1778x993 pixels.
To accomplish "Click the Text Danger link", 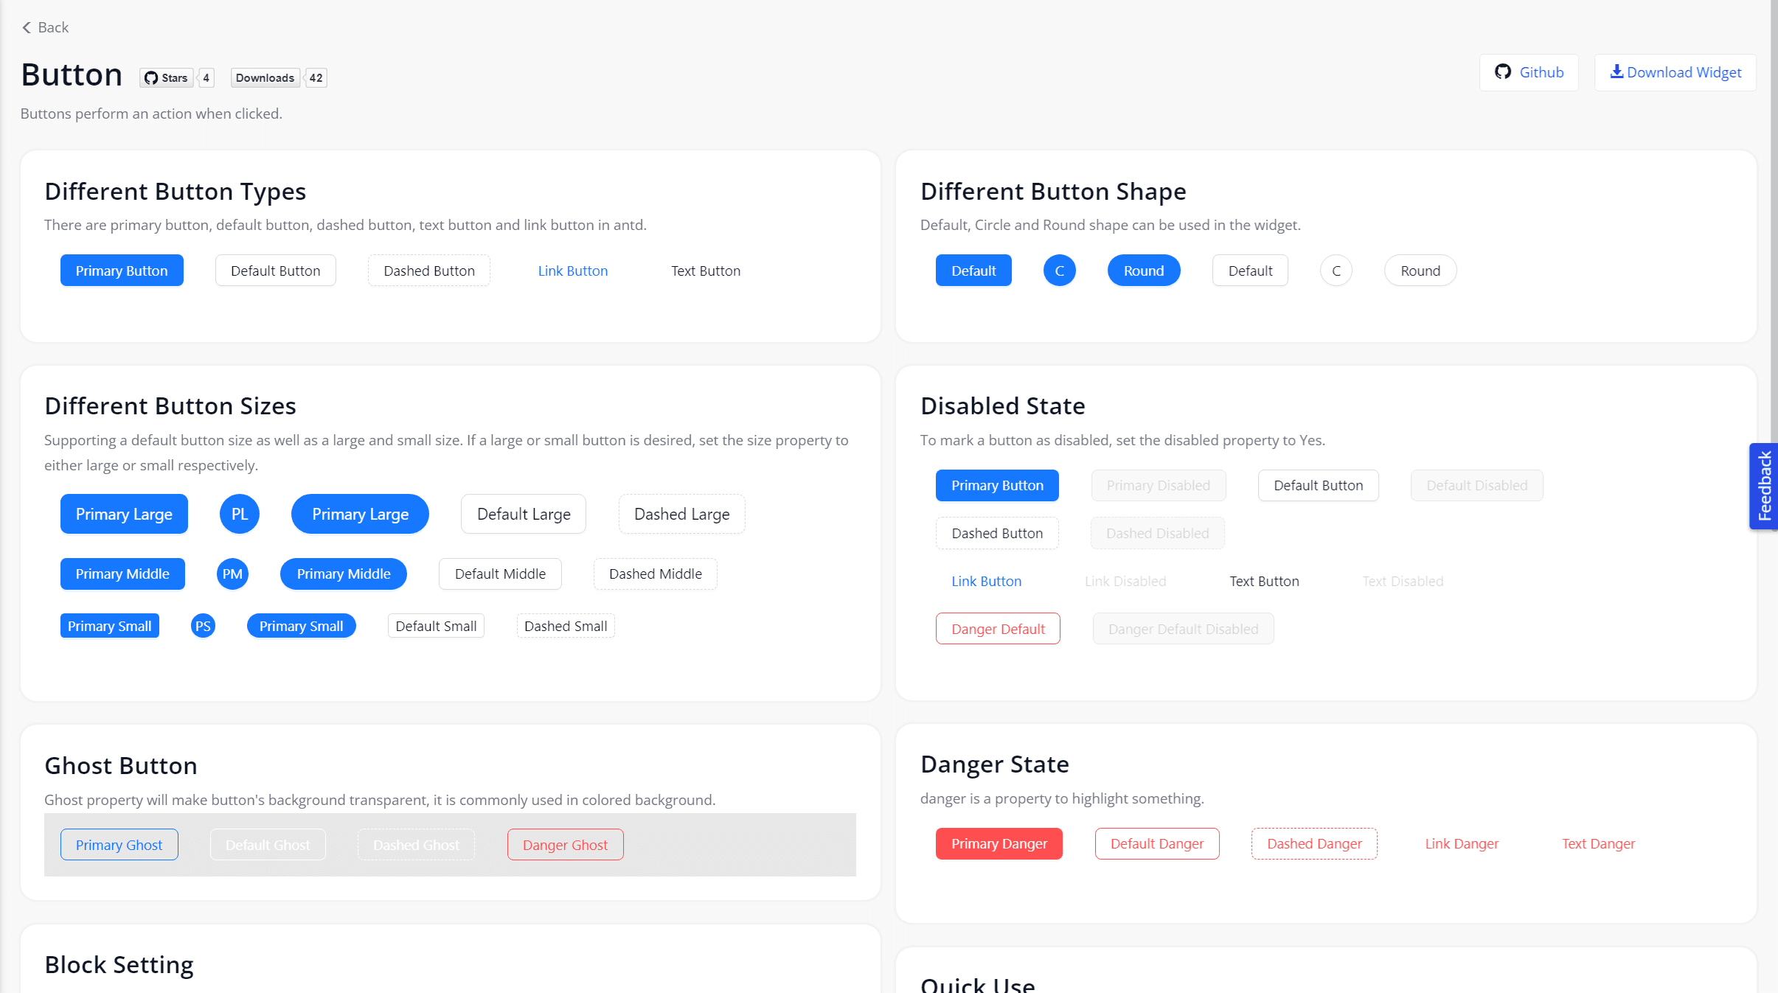I will (1597, 843).
